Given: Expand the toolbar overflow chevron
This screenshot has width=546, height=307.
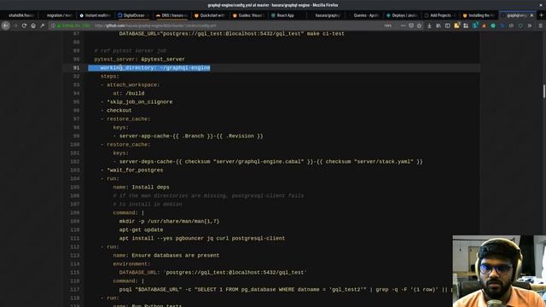Looking at the screenshot, I should tap(530, 26).
